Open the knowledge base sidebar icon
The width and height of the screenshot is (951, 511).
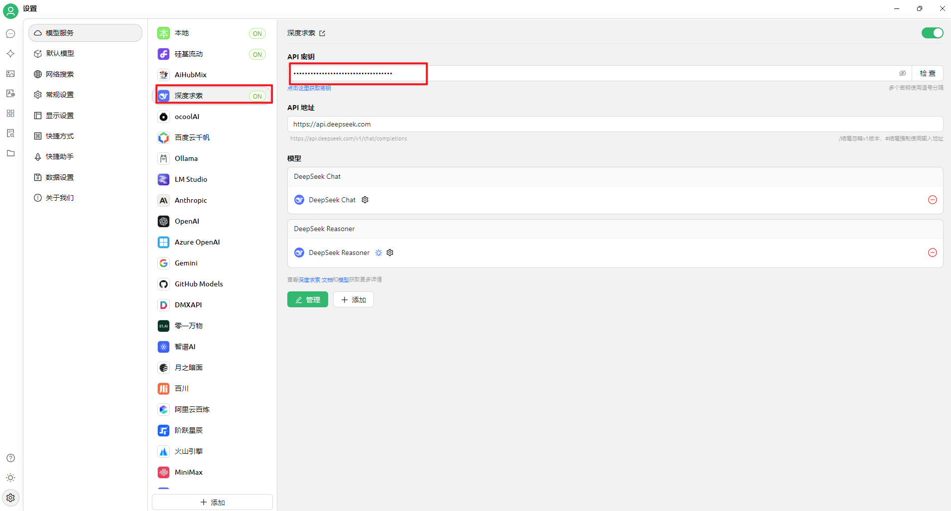point(10,133)
